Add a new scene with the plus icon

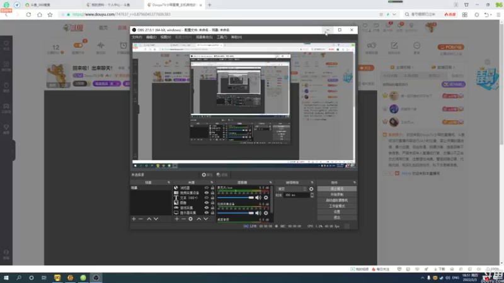coord(134,219)
